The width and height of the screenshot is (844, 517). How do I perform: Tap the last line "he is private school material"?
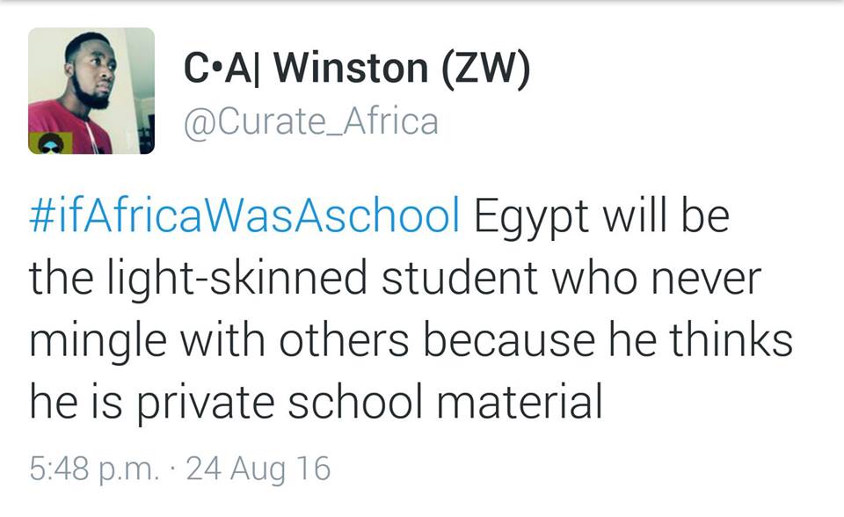coord(316,401)
